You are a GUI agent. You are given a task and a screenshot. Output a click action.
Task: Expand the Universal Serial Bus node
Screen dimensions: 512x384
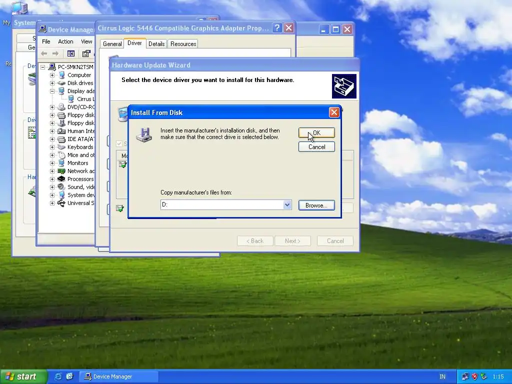(52, 203)
